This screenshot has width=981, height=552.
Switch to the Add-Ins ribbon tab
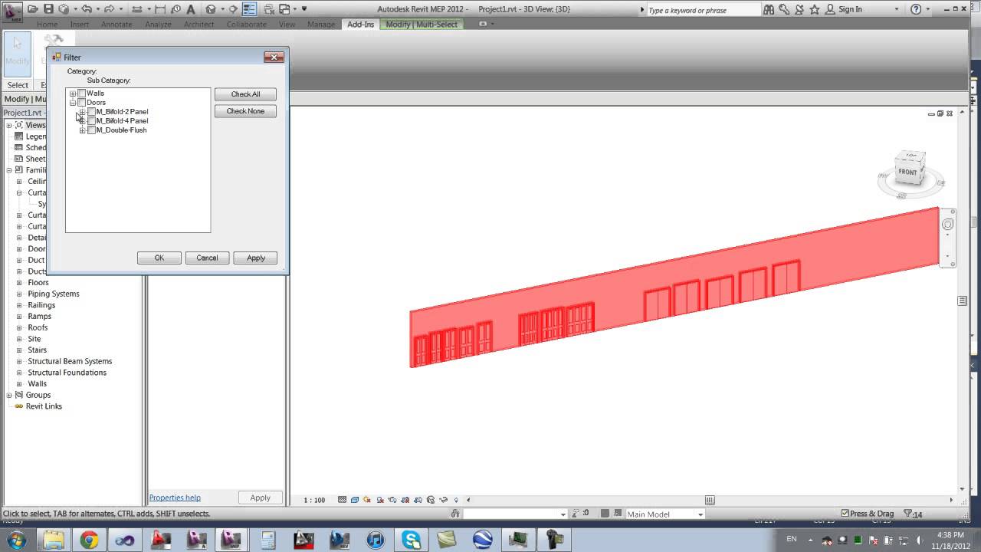point(360,25)
